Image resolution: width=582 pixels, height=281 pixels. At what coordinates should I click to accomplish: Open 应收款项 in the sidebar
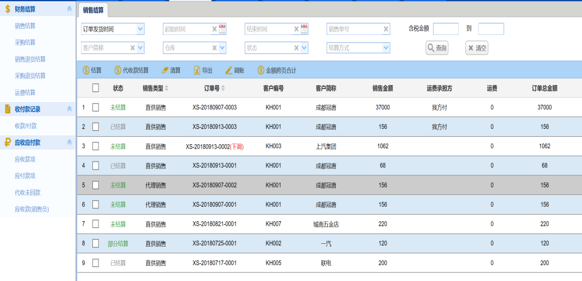pos(25,159)
